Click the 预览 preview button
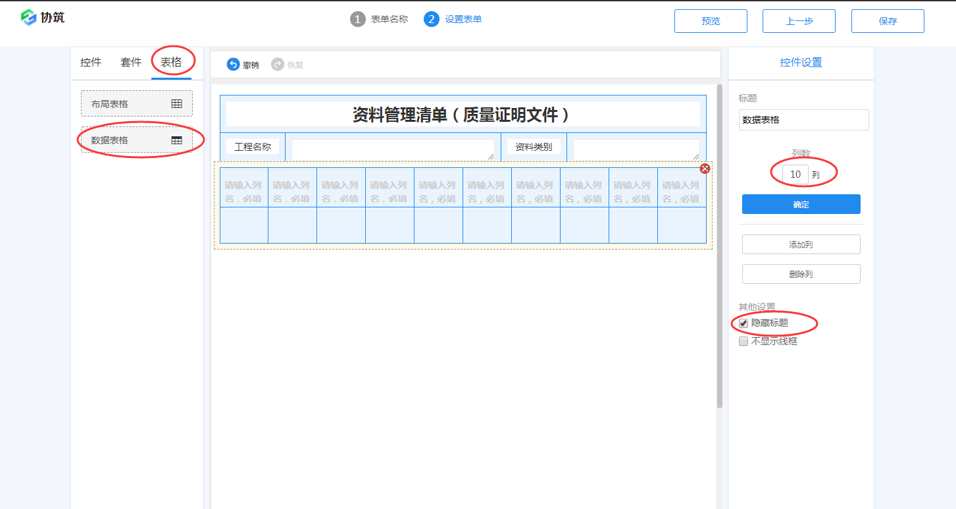This screenshot has width=956, height=509. (x=711, y=20)
